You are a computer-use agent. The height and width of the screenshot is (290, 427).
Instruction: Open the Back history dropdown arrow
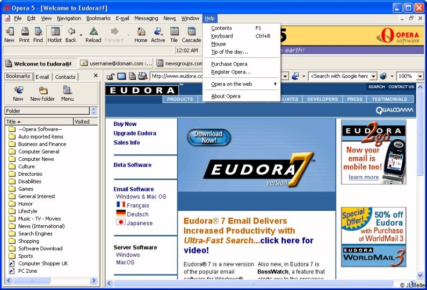pyautogui.click(x=81, y=35)
